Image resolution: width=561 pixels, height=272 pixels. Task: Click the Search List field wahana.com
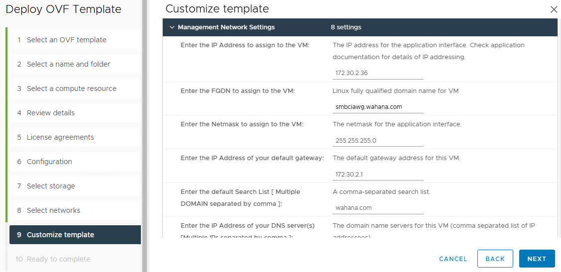pyautogui.click(x=378, y=208)
